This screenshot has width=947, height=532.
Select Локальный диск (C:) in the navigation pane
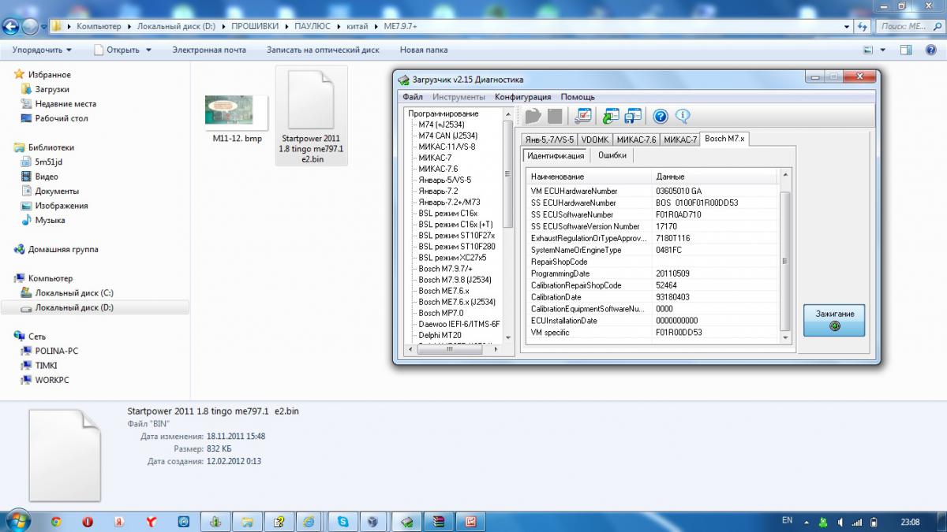74,292
